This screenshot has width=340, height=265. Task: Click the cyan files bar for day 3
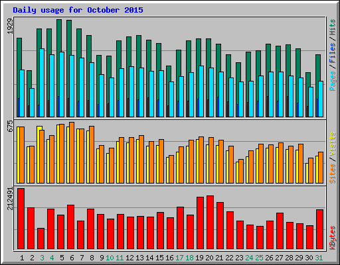pyautogui.click(x=42, y=83)
